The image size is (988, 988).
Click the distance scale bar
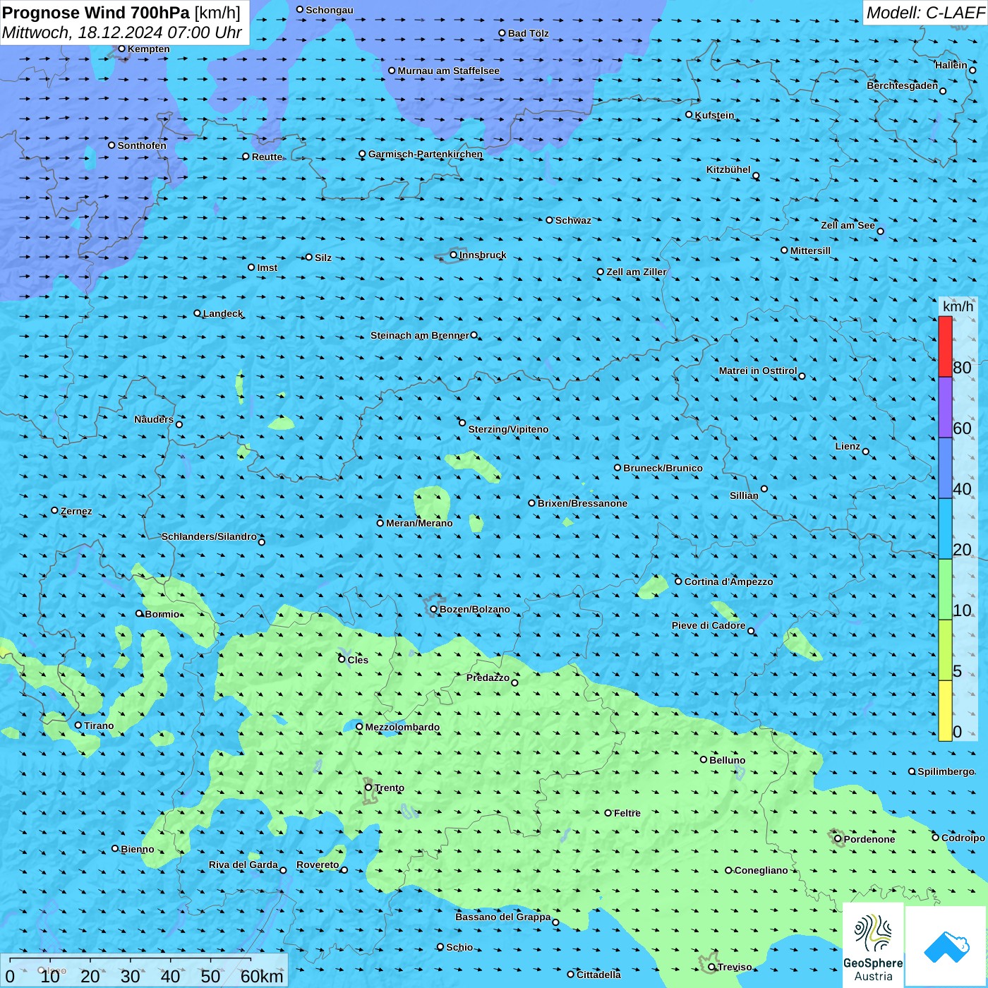tap(144, 971)
